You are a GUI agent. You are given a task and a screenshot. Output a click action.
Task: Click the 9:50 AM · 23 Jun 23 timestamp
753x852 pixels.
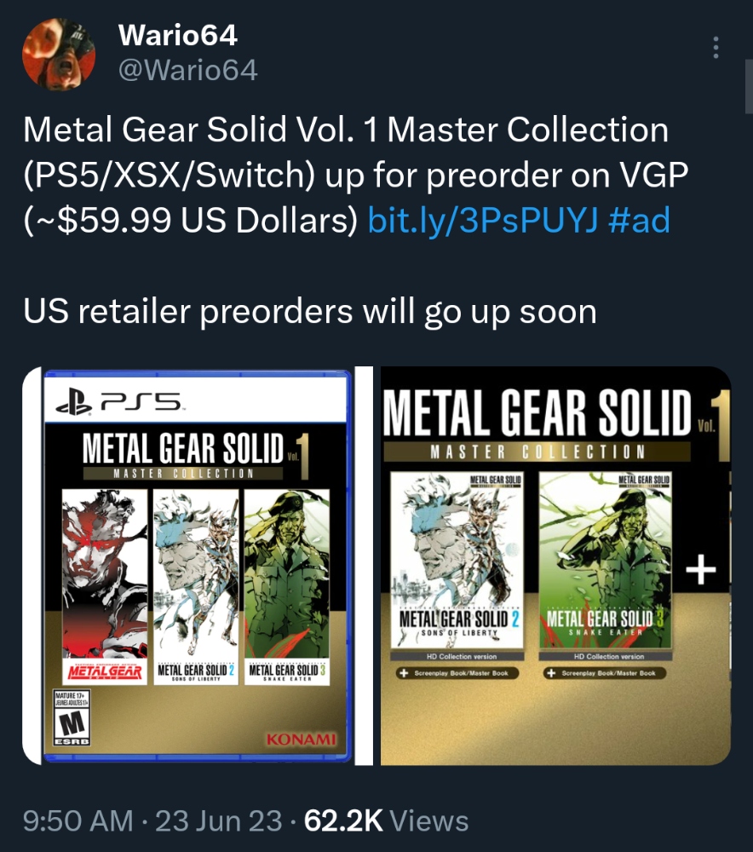(x=152, y=820)
